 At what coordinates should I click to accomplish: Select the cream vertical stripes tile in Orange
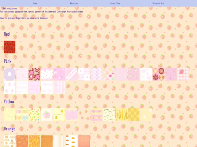(59, 141)
